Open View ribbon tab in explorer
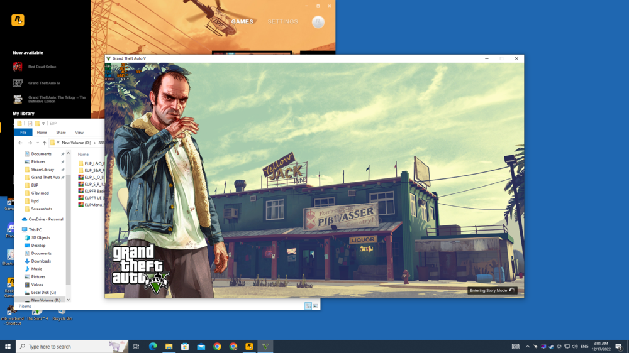The width and height of the screenshot is (629, 353). (79, 133)
